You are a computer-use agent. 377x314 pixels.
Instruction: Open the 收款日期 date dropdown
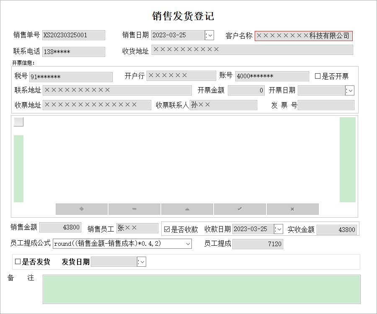[x=279, y=229]
